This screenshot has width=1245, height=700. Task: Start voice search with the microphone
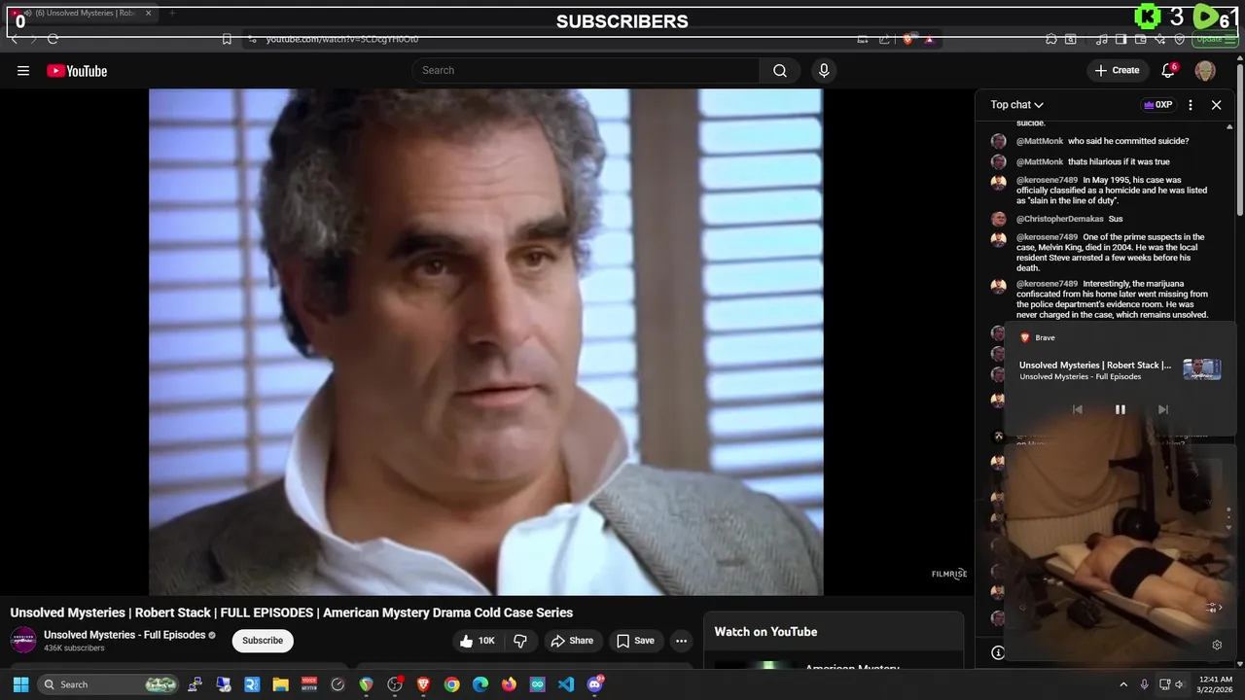click(x=824, y=70)
